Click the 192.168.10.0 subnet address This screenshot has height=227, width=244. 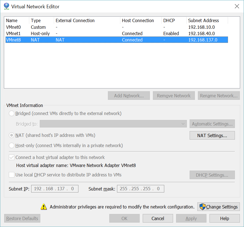pyautogui.click(x=201, y=27)
